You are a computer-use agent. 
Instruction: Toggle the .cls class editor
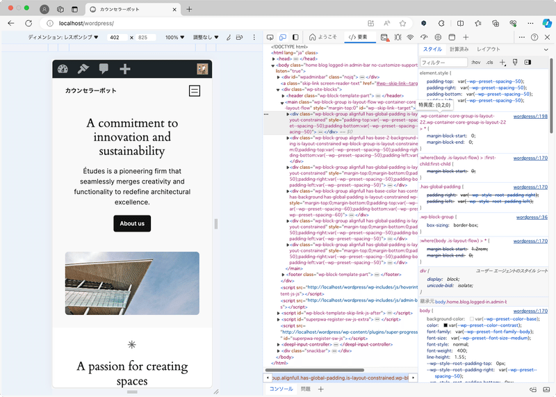[x=490, y=63]
